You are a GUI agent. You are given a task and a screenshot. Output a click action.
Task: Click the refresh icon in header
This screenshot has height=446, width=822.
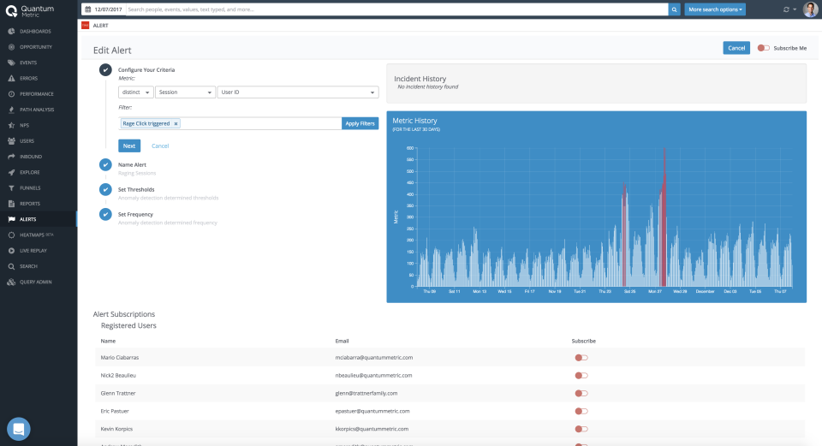(x=786, y=9)
